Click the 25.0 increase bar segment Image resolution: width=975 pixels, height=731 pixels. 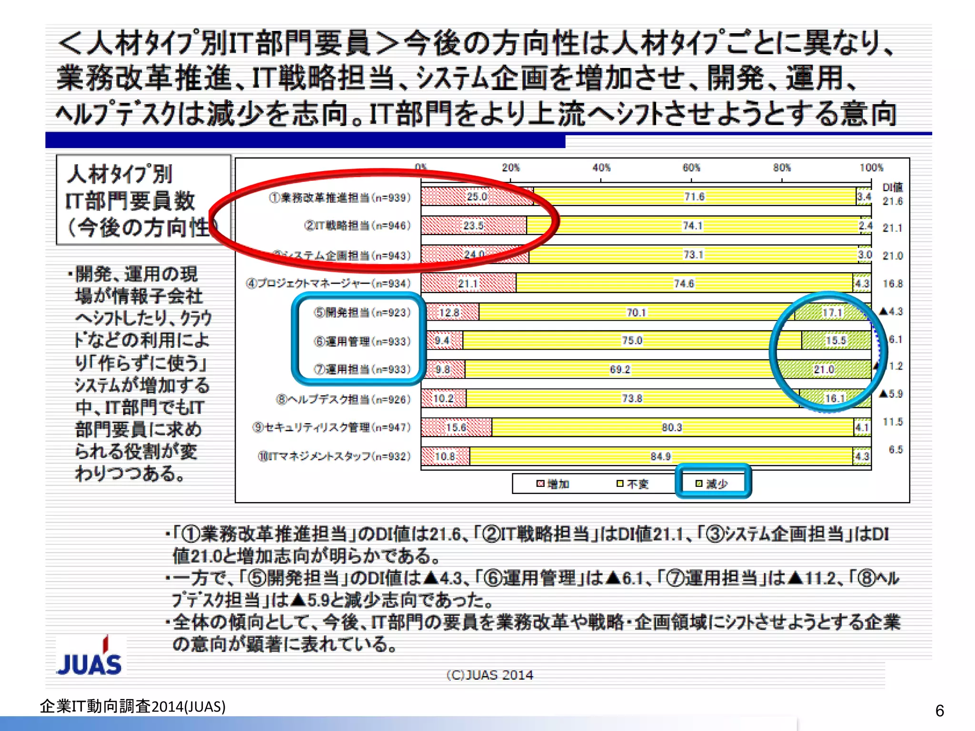[x=478, y=197]
